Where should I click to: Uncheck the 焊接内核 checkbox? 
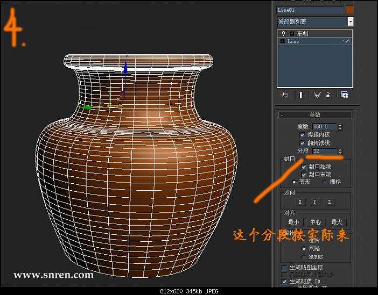(303, 135)
